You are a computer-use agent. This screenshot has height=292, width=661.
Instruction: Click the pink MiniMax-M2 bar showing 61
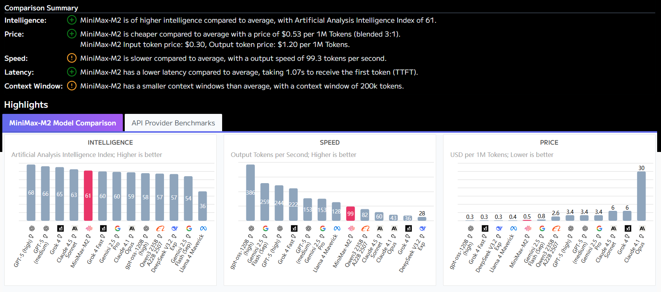coord(88,195)
